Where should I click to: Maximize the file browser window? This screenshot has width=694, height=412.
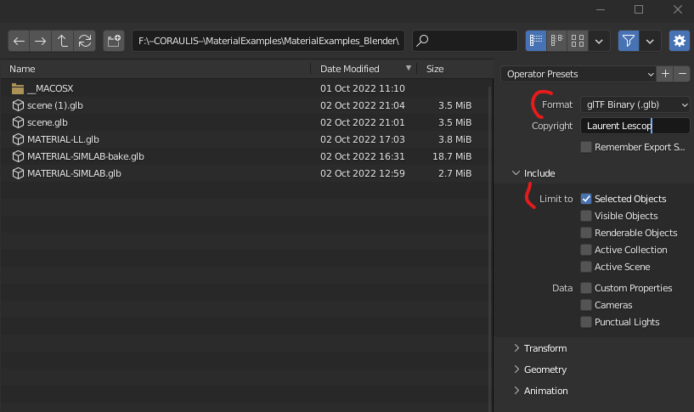[639, 9]
